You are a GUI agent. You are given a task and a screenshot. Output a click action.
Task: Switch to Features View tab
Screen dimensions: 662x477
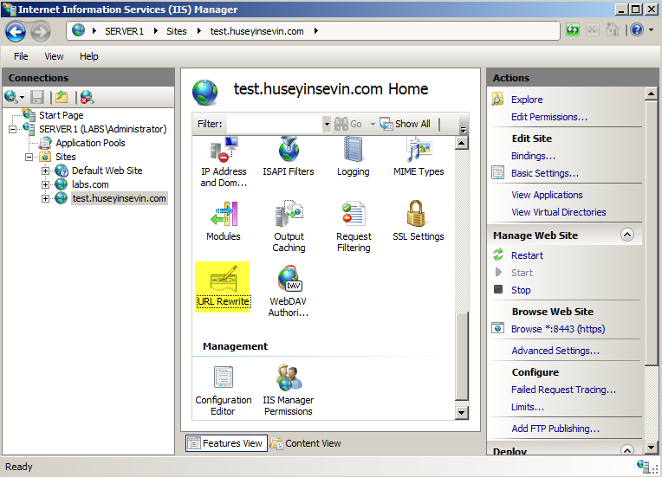226,443
